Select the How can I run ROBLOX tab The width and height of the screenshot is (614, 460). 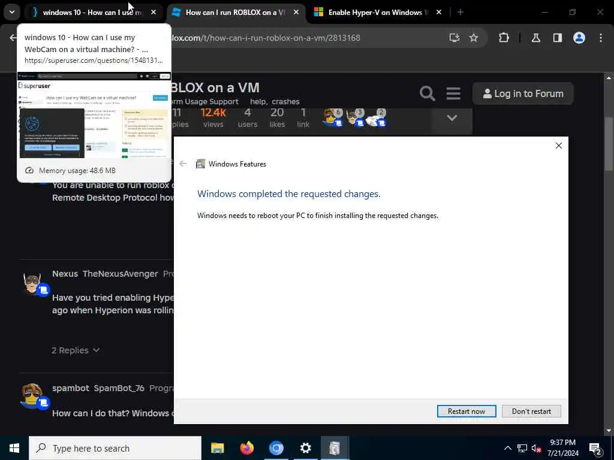(x=235, y=13)
